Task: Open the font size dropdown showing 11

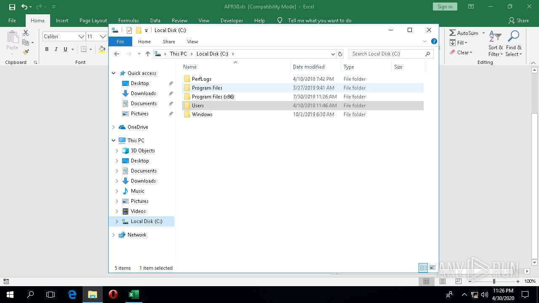Action: click(102, 37)
